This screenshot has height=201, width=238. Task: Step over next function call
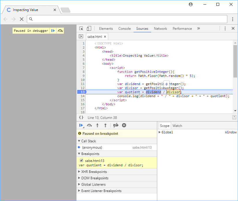point(89,126)
